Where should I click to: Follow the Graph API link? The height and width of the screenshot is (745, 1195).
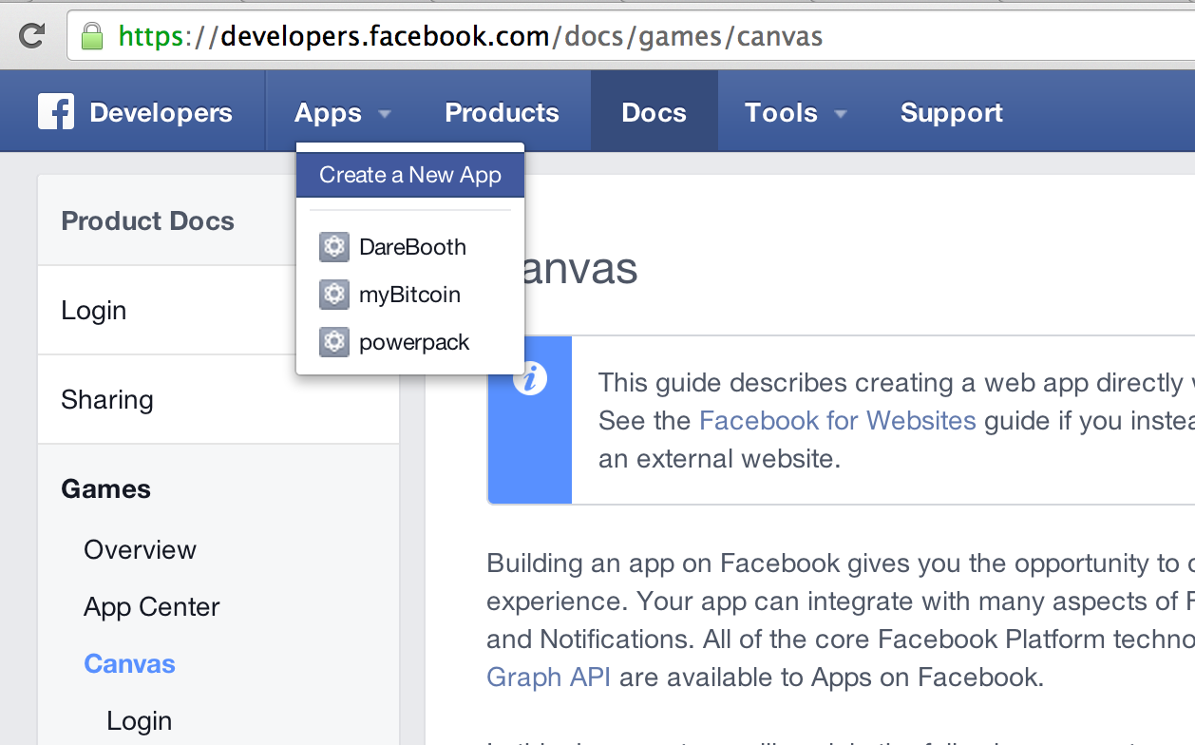tap(548, 678)
